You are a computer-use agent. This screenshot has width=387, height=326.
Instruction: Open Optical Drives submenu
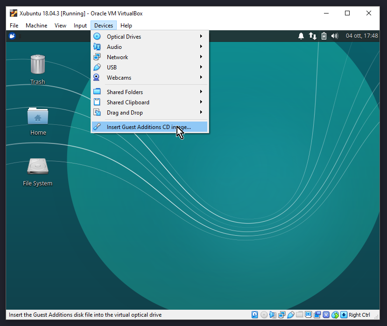click(x=150, y=36)
